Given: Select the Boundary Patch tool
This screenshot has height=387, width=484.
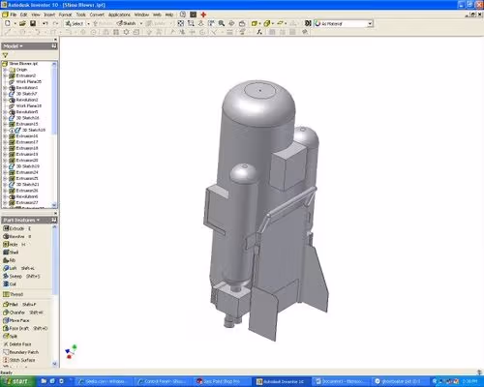Looking at the screenshot, I should (20, 352).
